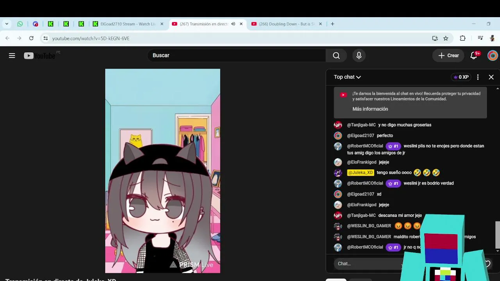This screenshot has height=281, width=500.
Task: Expand the Top chat dropdown
Action: coord(347,77)
